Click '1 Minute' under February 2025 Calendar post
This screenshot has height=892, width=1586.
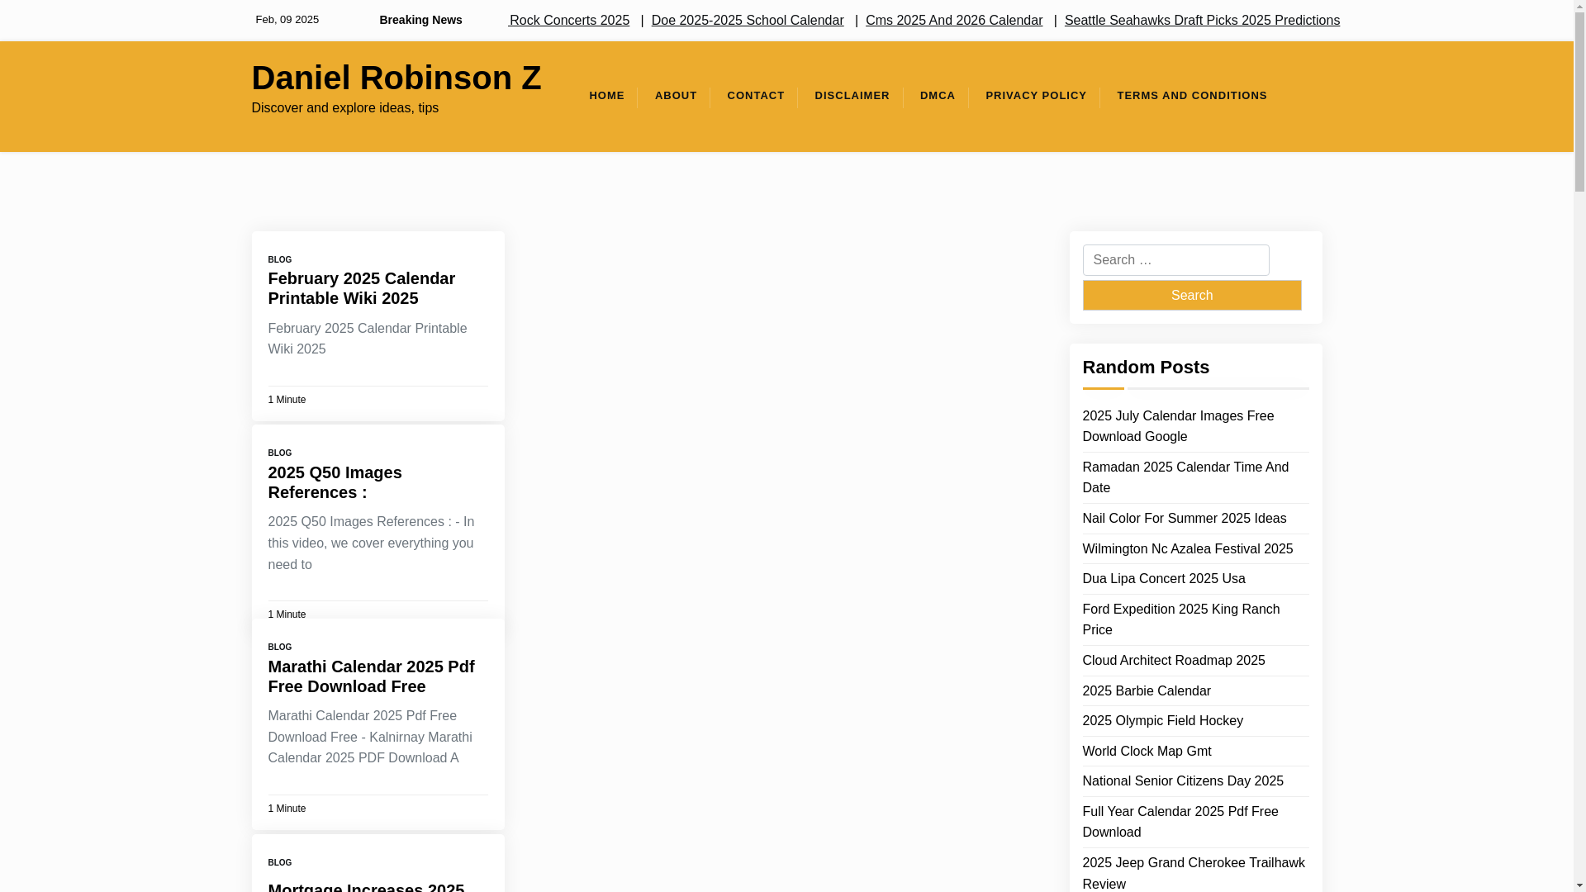287,400
